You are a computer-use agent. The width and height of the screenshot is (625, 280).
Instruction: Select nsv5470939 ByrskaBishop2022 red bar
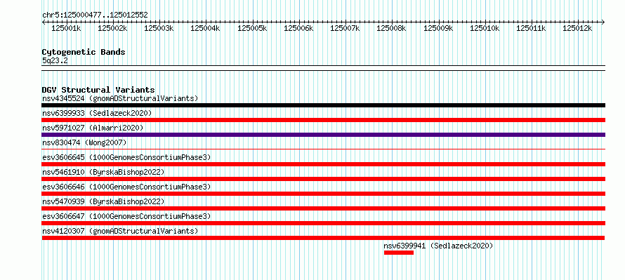[323, 208]
